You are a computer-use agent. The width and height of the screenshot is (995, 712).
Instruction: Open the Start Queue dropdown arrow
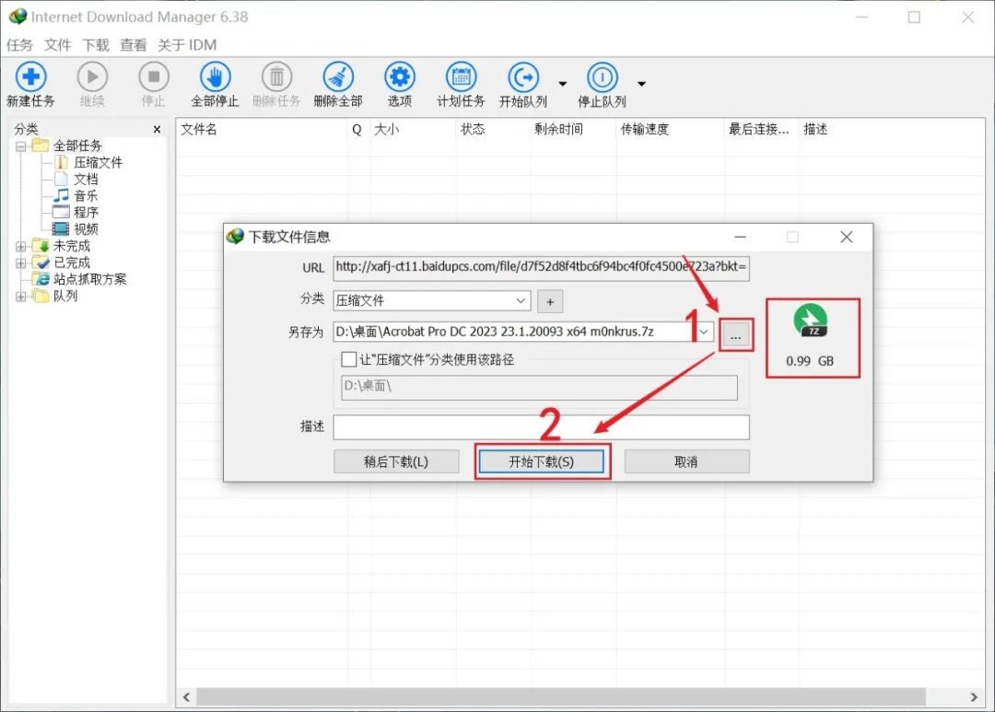(562, 84)
